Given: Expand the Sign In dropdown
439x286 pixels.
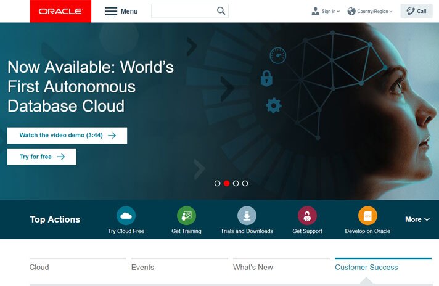Looking at the screenshot, I should (338, 12).
